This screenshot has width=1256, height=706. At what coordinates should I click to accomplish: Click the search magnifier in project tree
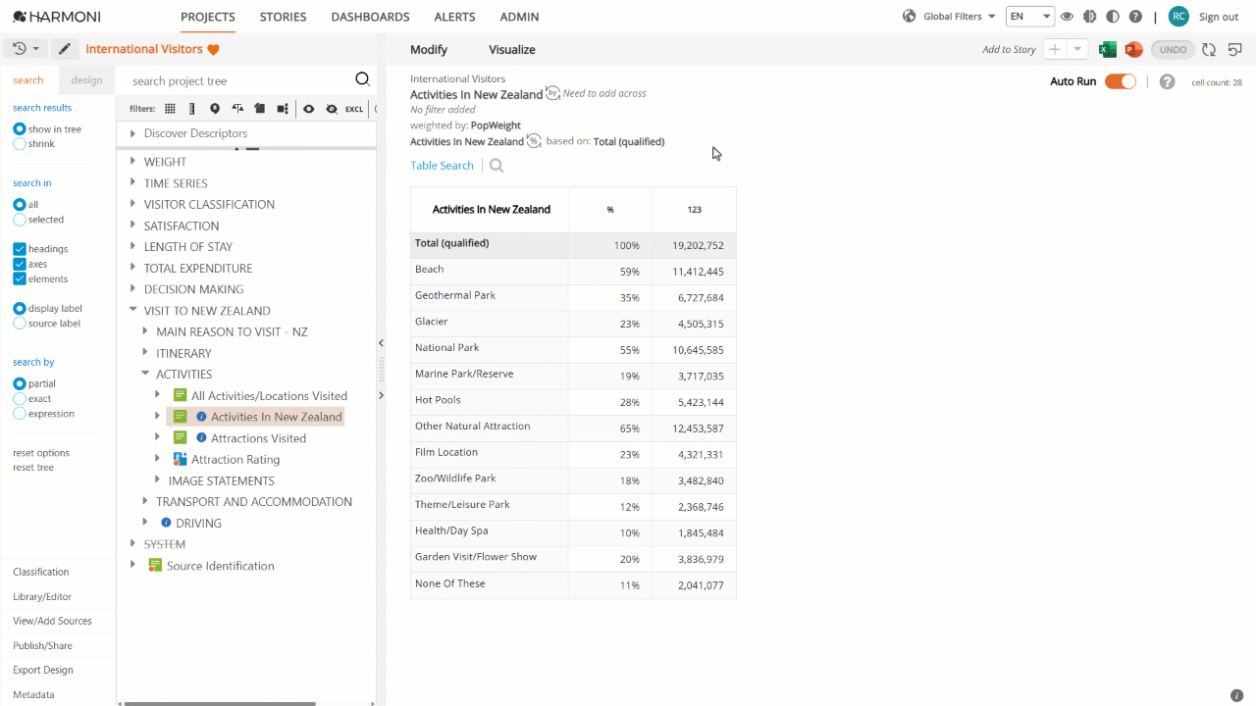[x=362, y=80]
